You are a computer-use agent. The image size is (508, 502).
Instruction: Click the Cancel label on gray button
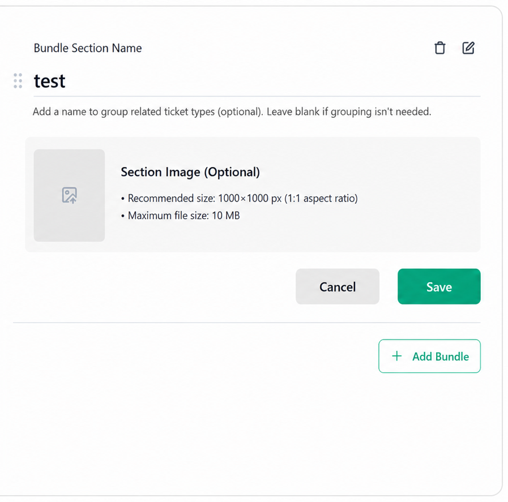338,287
